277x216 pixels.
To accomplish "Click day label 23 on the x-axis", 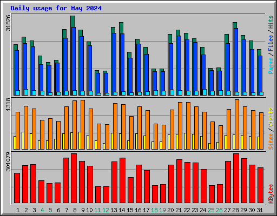I will (x=195, y=210).
